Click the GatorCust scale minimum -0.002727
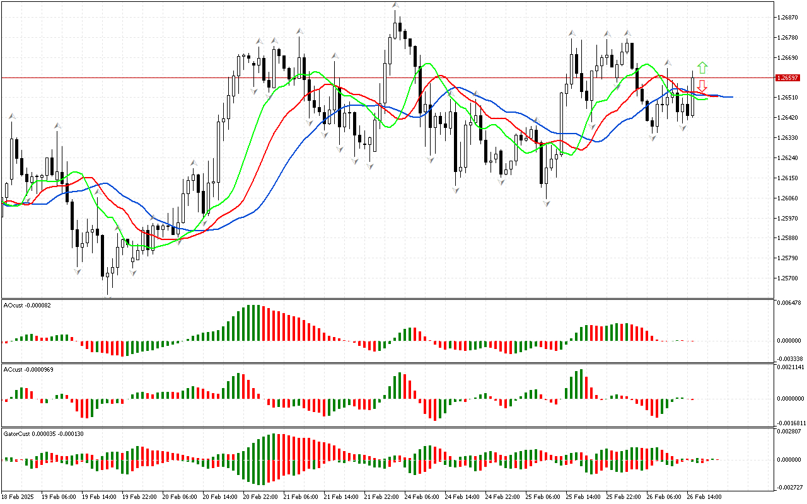Viewport: 807px width, 504px height. coord(789,488)
